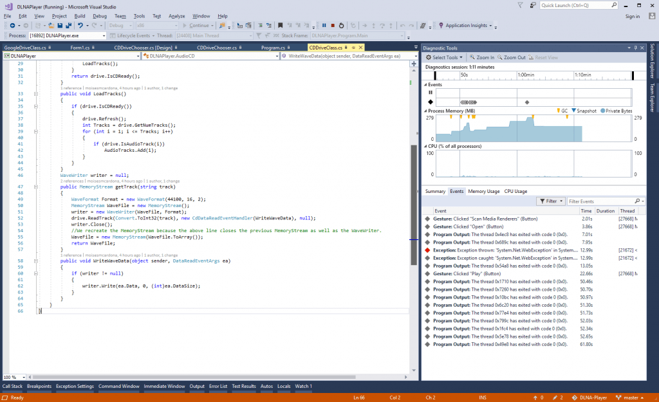Collapse the Events graph section
This screenshot has width=659, height=402.
pos(425,84)
